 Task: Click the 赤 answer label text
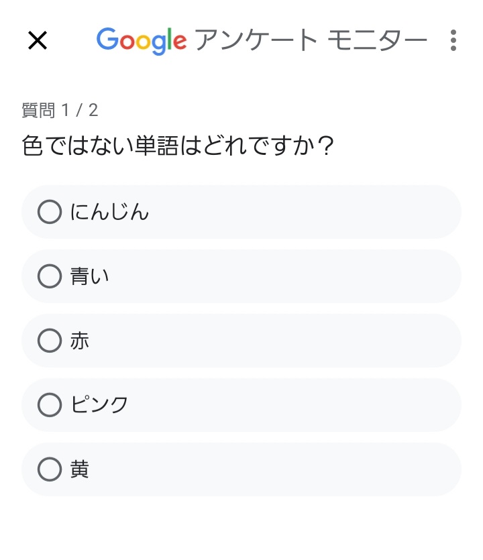pos(80,341)
